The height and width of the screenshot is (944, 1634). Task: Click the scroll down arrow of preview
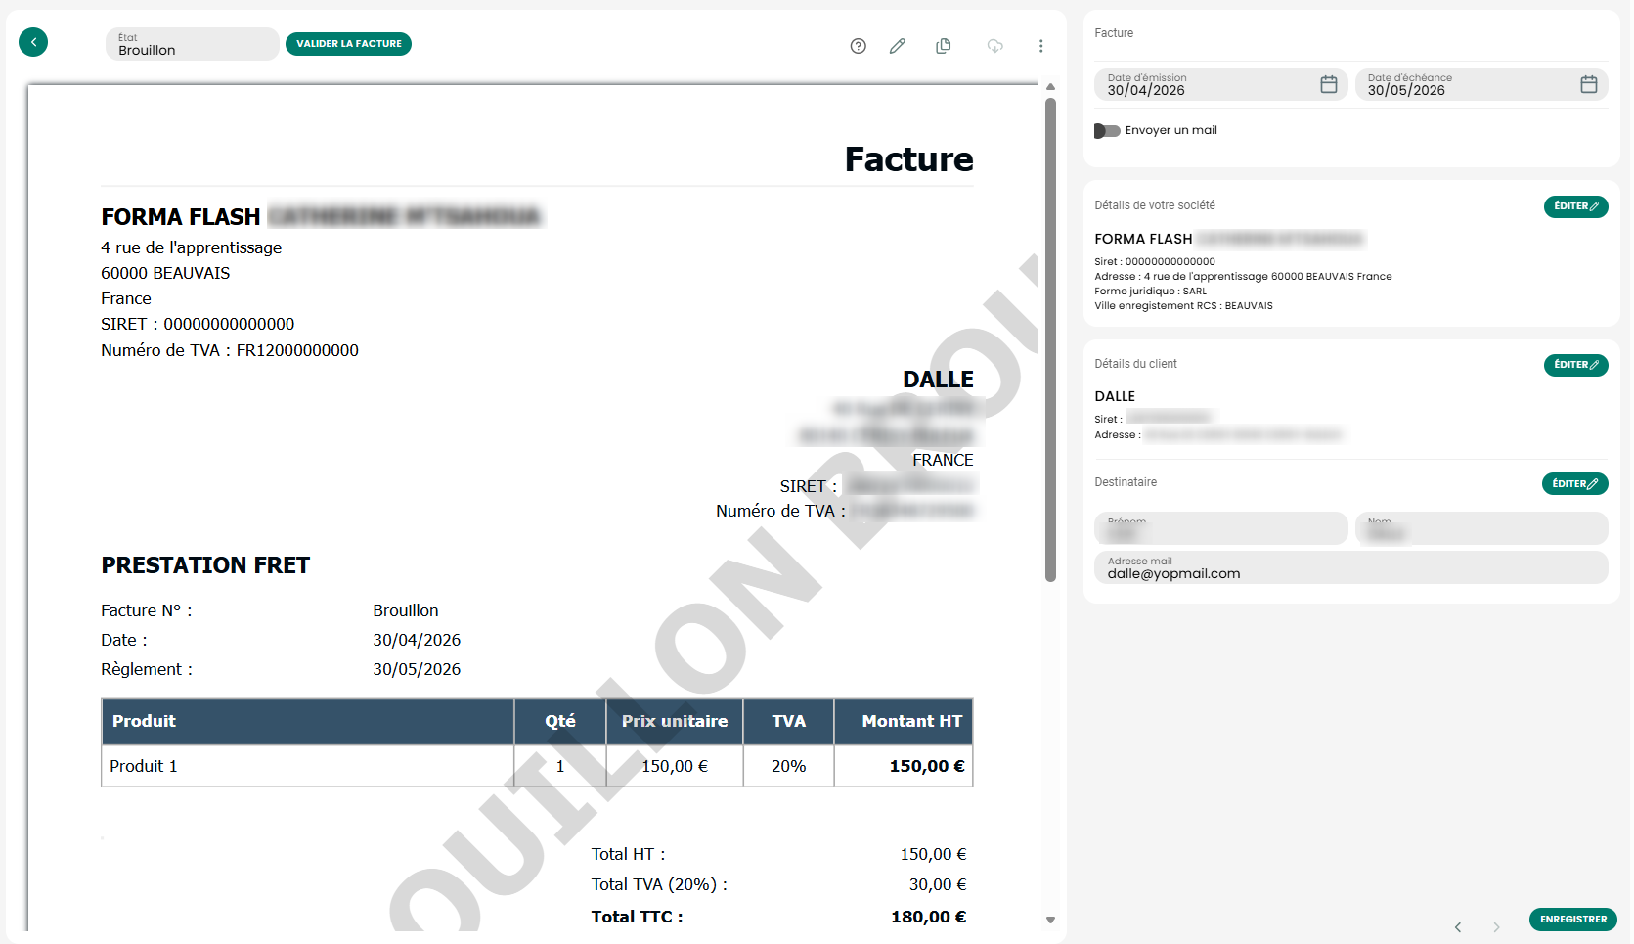click(1051, 920)
